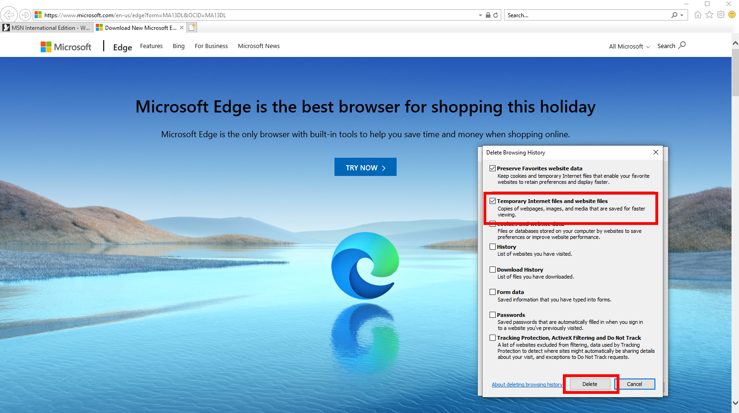The width and height of the screenshot is (739, 413).
Task: Expand the All Microsoft dropdown
Action: (x=629, y=47)
